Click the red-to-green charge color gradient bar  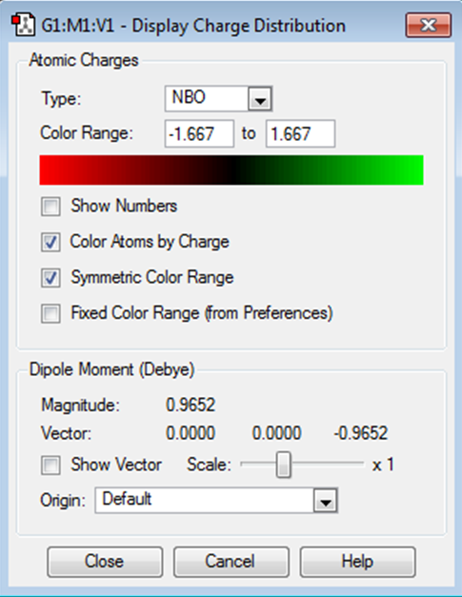(231, 169)
